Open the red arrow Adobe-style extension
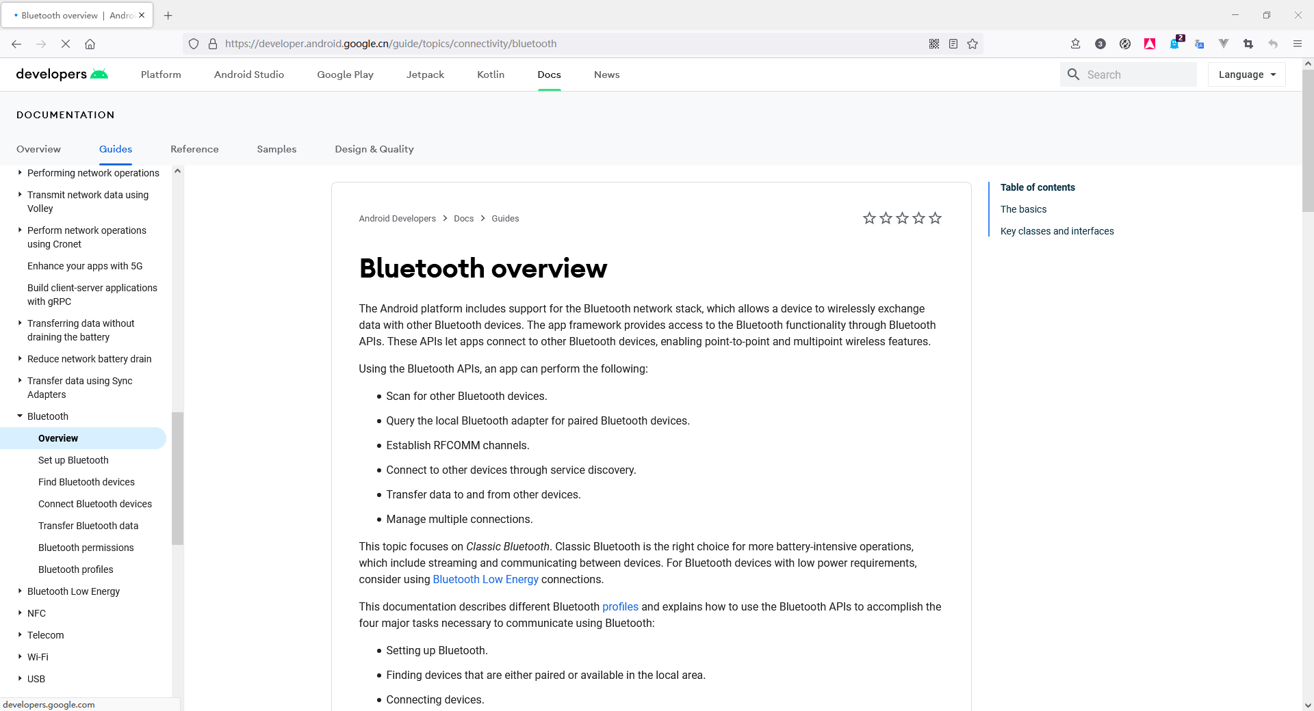The height and width of the screenshot is (711, 1314). tap(1150, 44)
